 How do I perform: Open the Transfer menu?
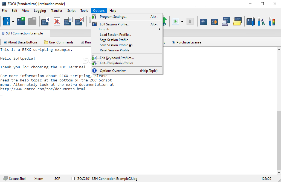56,11
